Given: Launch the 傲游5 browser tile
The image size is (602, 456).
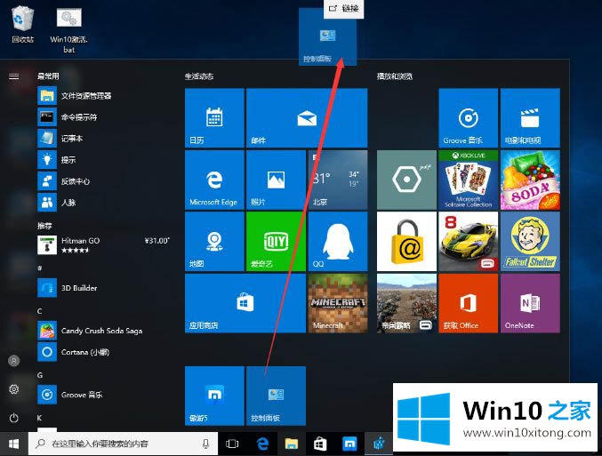Looking at the screenshot, I should click(x=214, y=396).
